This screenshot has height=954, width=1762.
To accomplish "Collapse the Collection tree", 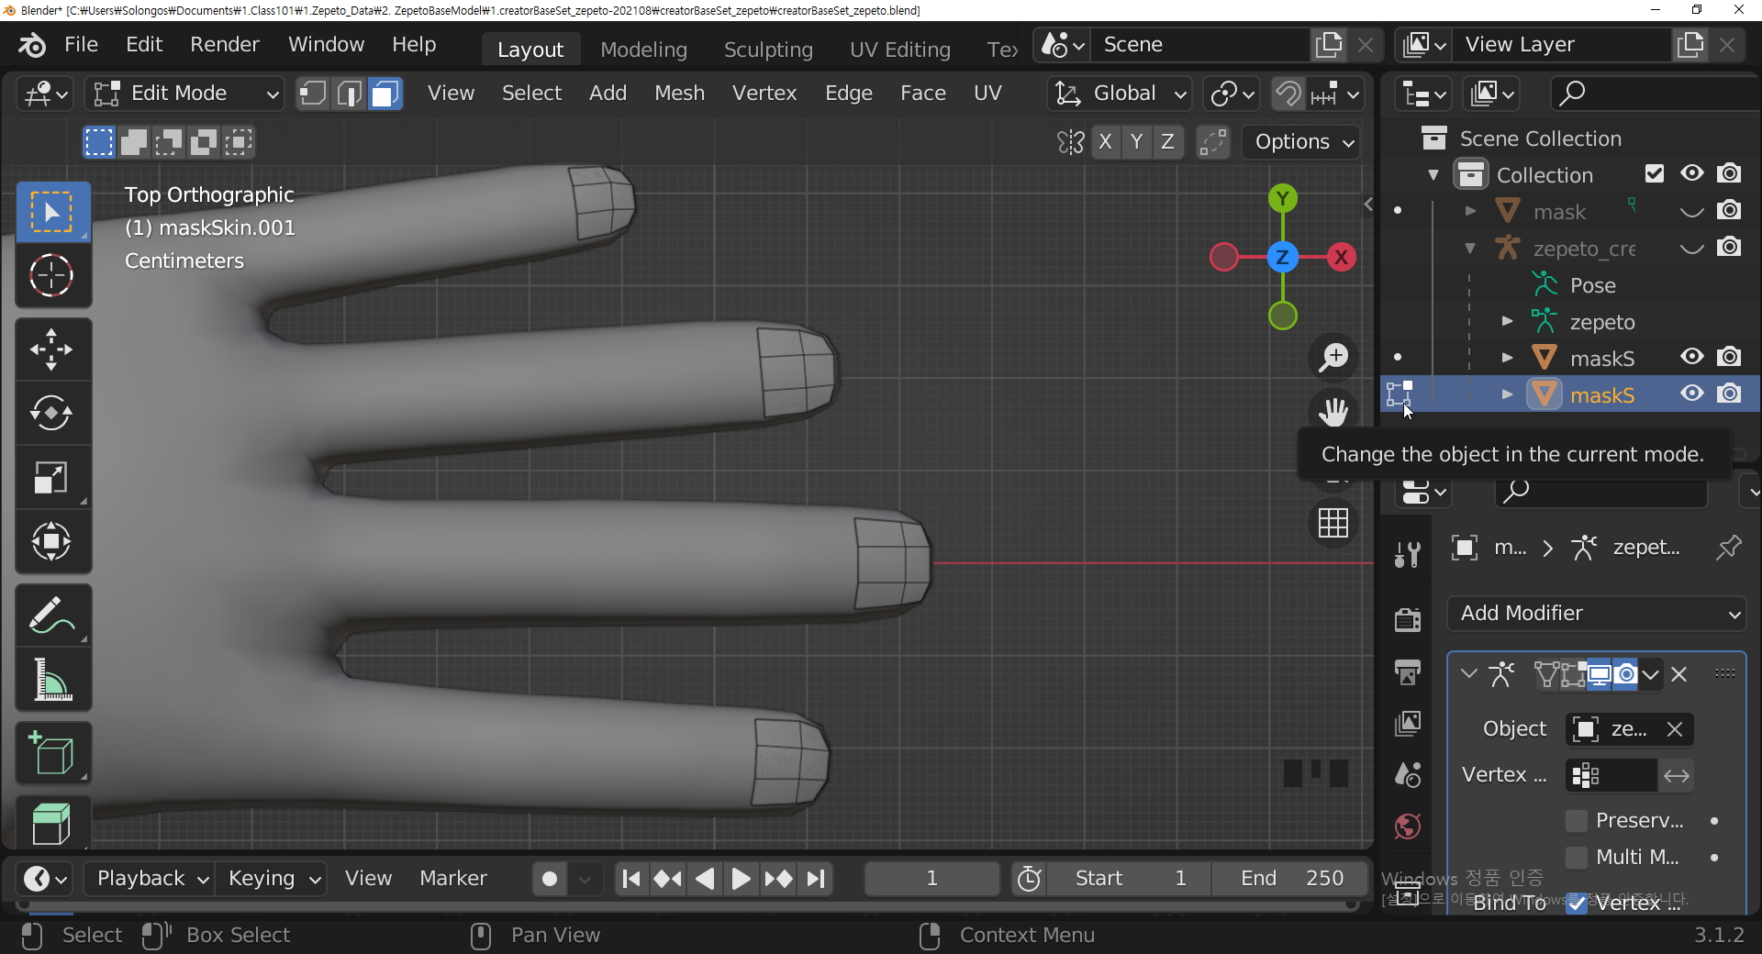I will [x=1433, y=174].
